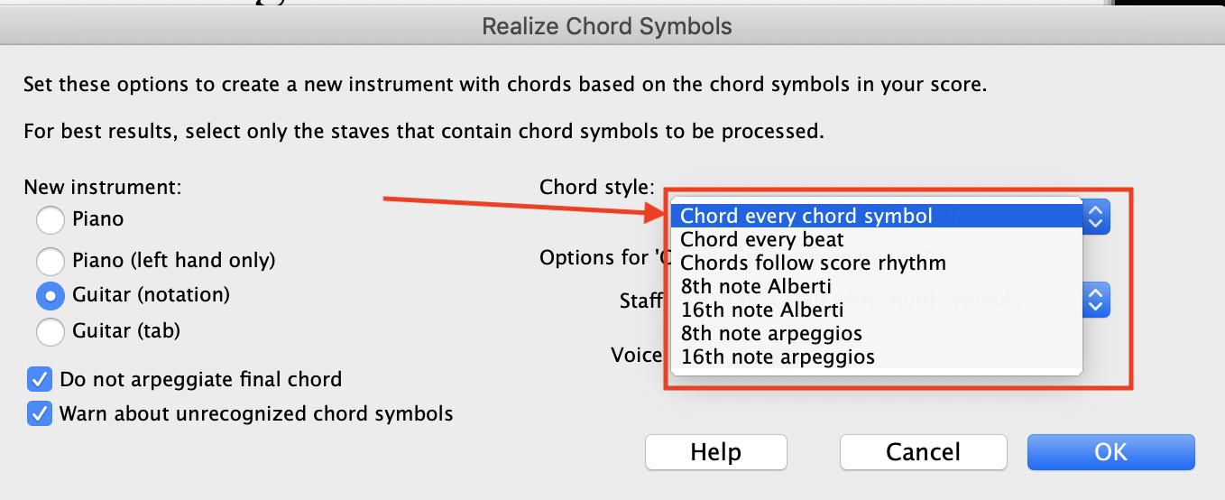
Task: Pick '16th note arpeggios' from list
Action: (778, 357)
